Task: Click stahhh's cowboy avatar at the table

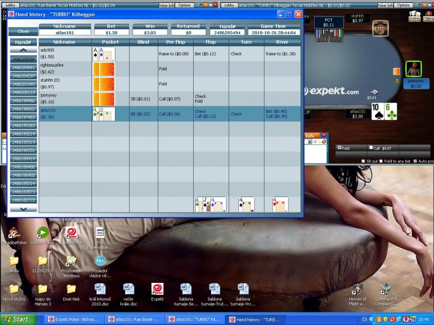Action: (380, 28)
